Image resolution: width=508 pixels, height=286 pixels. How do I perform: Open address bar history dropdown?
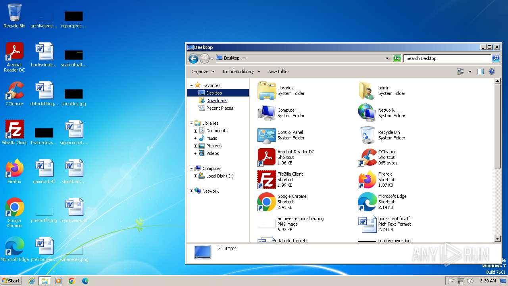pos(387,58)
